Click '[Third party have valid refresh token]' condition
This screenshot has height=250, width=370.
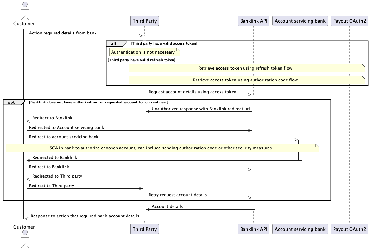142,60
